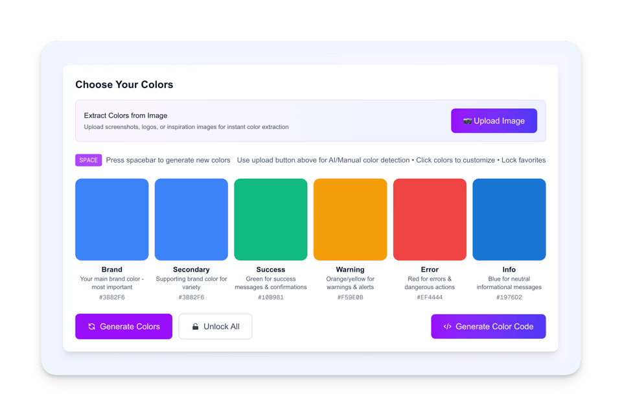Click the SPACE key badge
Screen dimensions: 622x416
coord(89,160)
